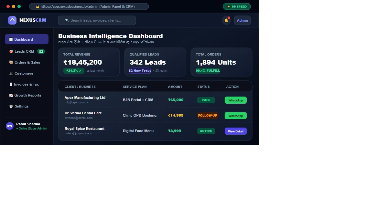
Task: Click the PAID status badge
Action: [x=206, y=100]
